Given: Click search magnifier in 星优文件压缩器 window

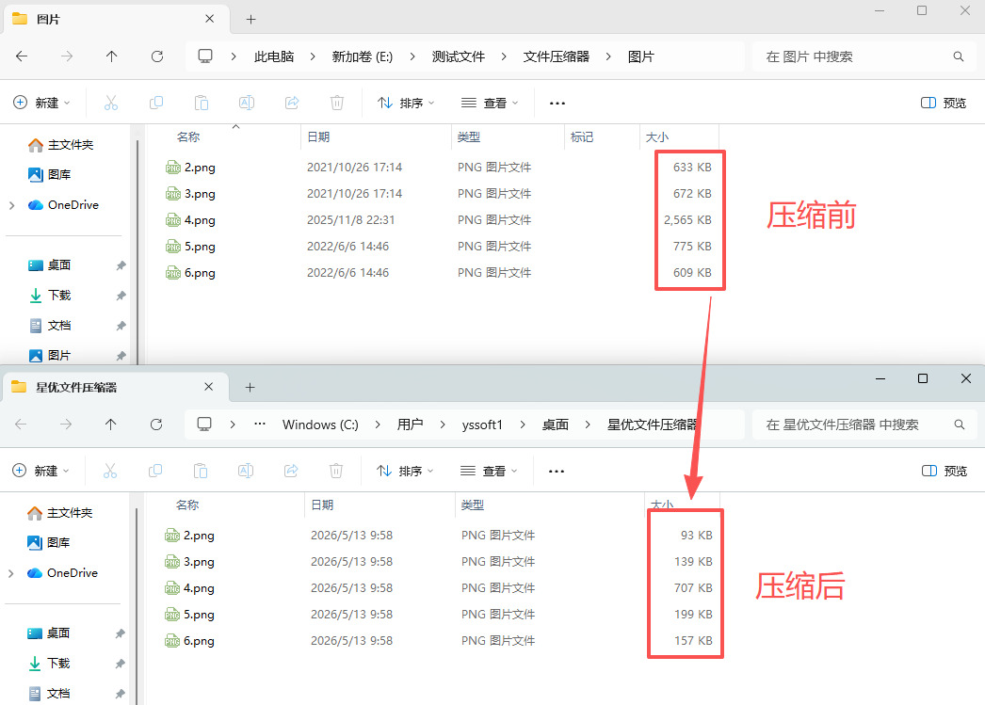Looking at the screenshot, I should click(960, 425).
